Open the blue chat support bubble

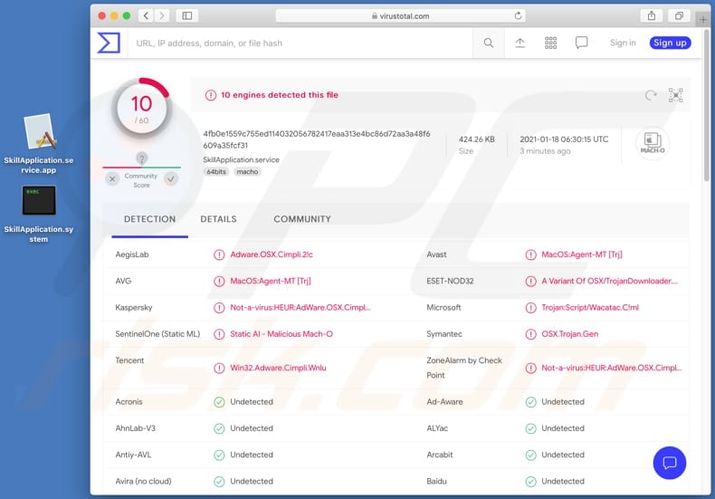tap(669, 463)
